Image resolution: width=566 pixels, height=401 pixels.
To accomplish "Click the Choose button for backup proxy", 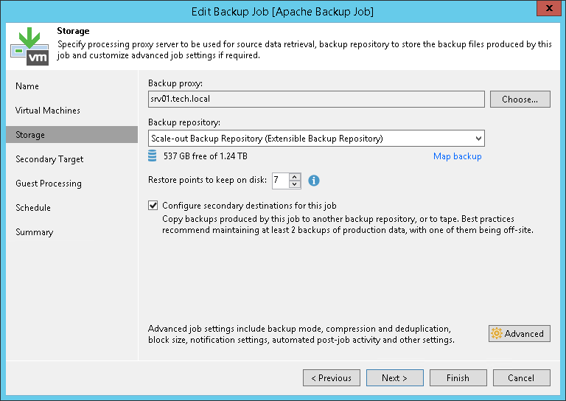I will click(520, 99).
